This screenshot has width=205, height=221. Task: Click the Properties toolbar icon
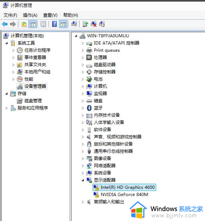pos(44,24)
